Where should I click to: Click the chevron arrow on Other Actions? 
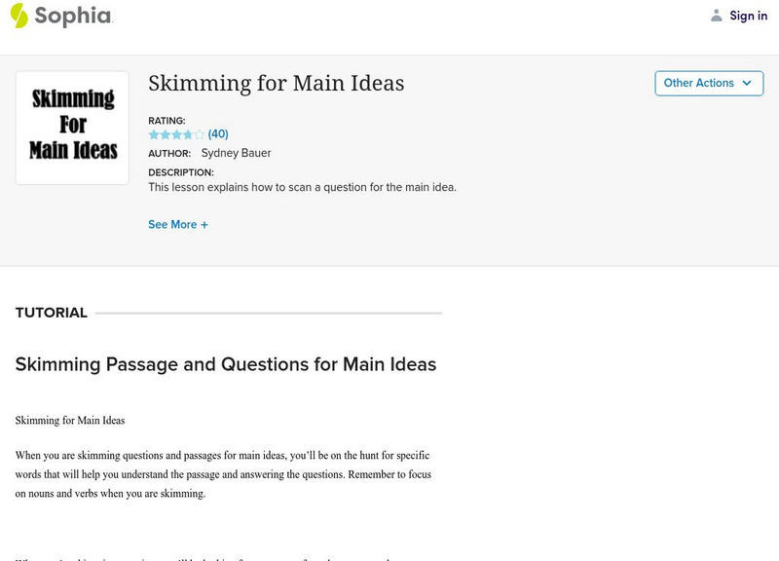tap(747, 83)
